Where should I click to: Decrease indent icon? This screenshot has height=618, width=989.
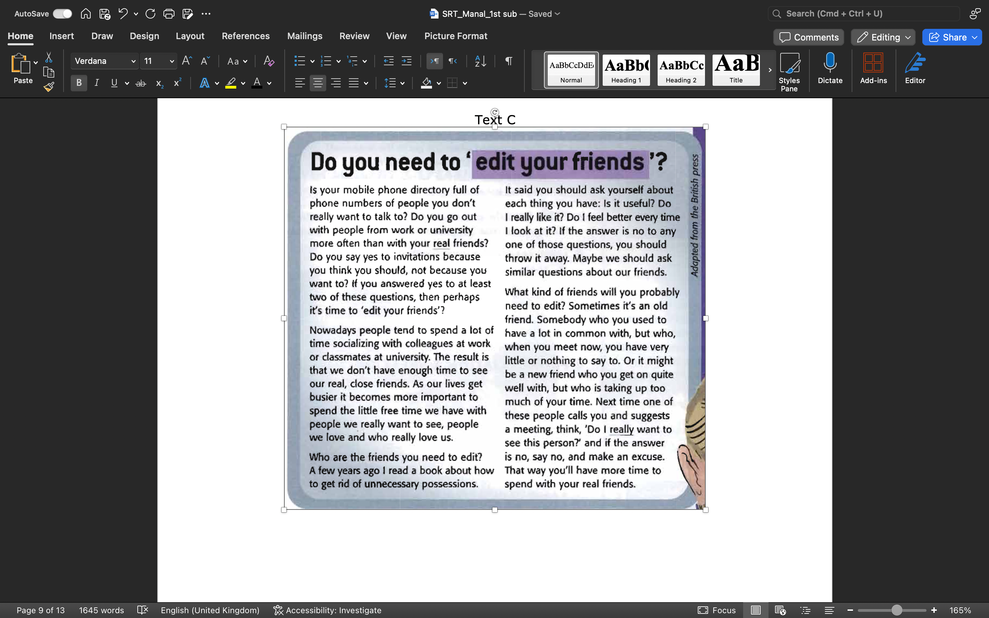388,61
